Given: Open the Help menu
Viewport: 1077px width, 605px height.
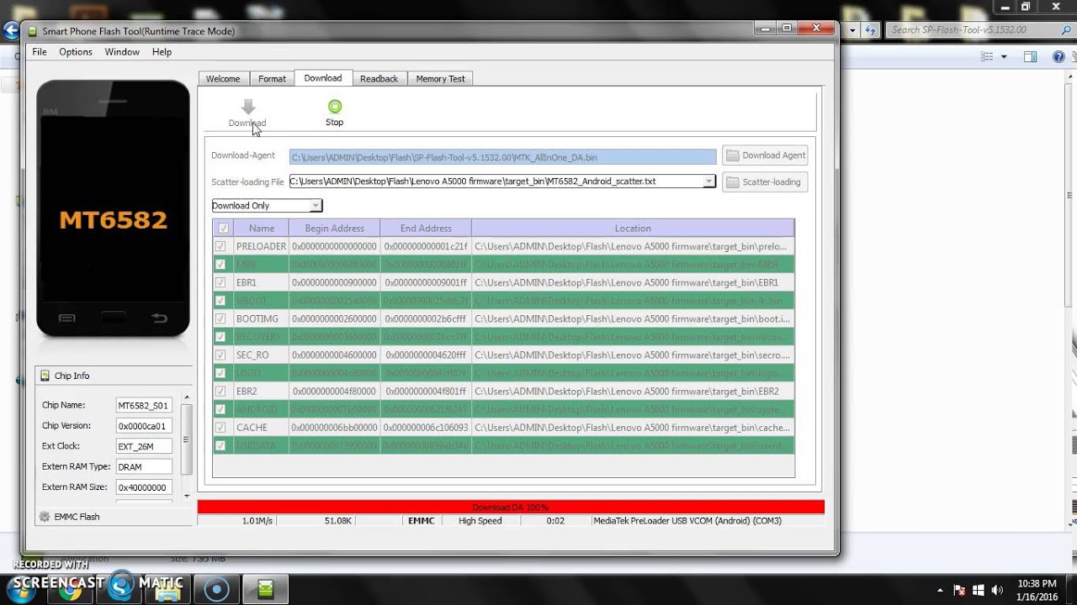Looking at the screenshot, I should pos(162,51).
